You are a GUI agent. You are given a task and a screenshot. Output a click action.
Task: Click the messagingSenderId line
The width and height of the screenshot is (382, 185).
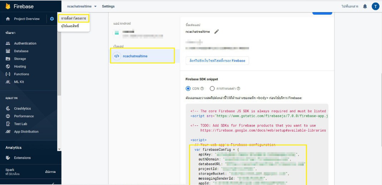click(233, 179)
